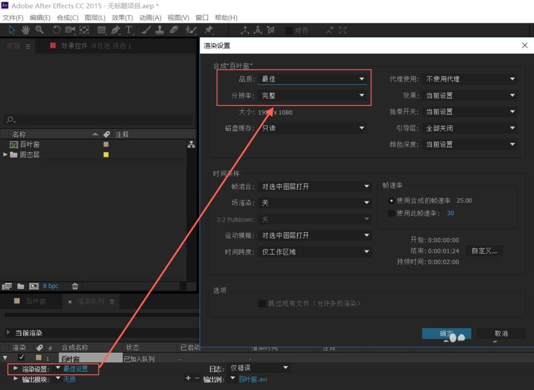This screenshot has height=390, width=534.
Task: Select the Hand tool in the toolbar
Action: point(25,30)
